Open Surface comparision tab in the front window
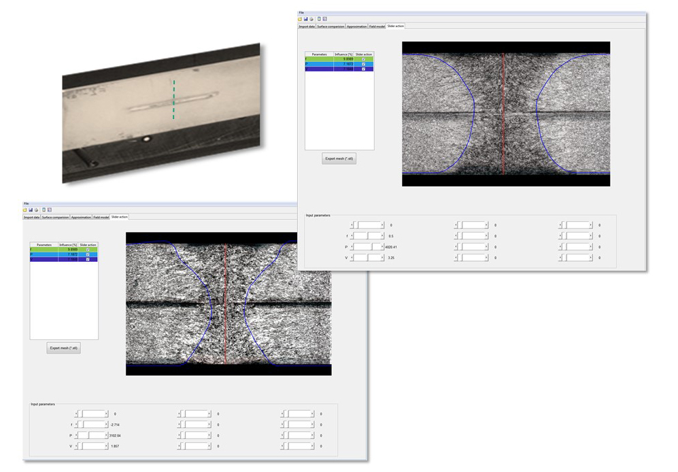The image size is (678, 472). point(330,27)
